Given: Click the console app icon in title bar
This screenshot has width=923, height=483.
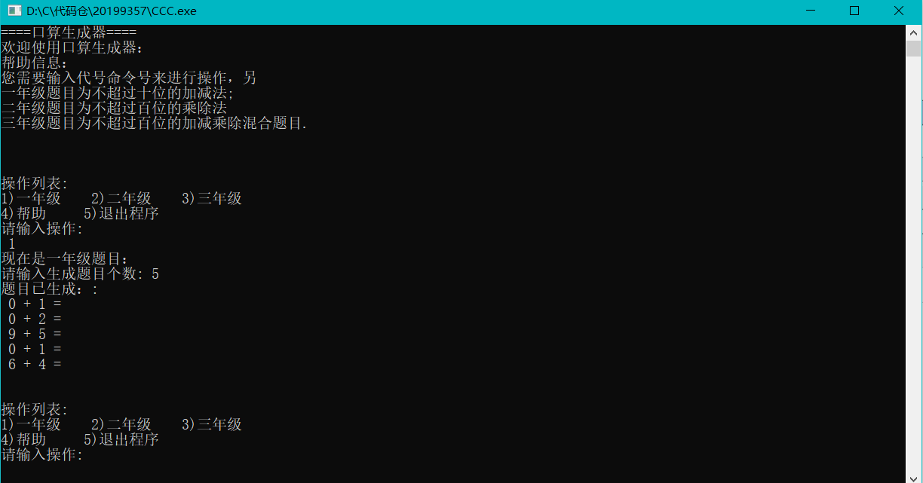Looking at the screenshot, I should pyautogui.click(x=14, y=11).
